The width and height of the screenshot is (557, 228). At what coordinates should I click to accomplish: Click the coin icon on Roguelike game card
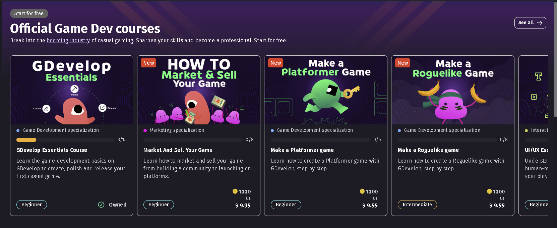[489, 191]
